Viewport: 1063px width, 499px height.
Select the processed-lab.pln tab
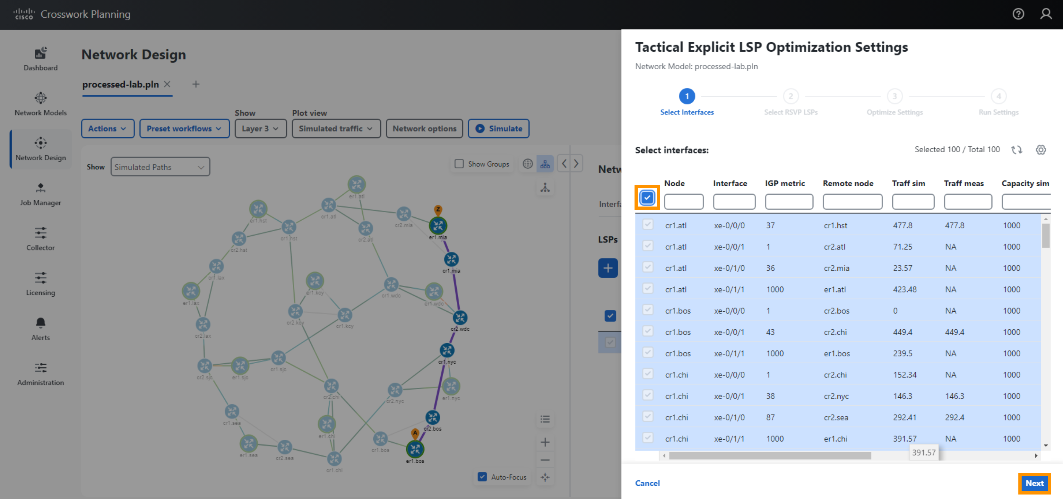[x=120, y=84]
